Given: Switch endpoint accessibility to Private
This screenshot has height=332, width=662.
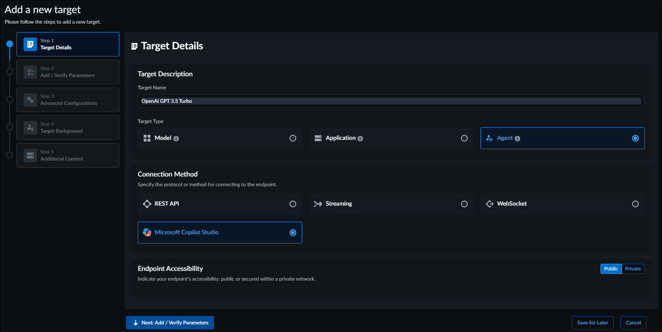Looking at the screenshot, I should tap(633, 269).
